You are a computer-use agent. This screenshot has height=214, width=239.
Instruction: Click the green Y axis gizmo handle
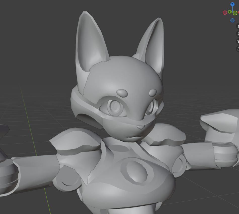click(230, 12)
